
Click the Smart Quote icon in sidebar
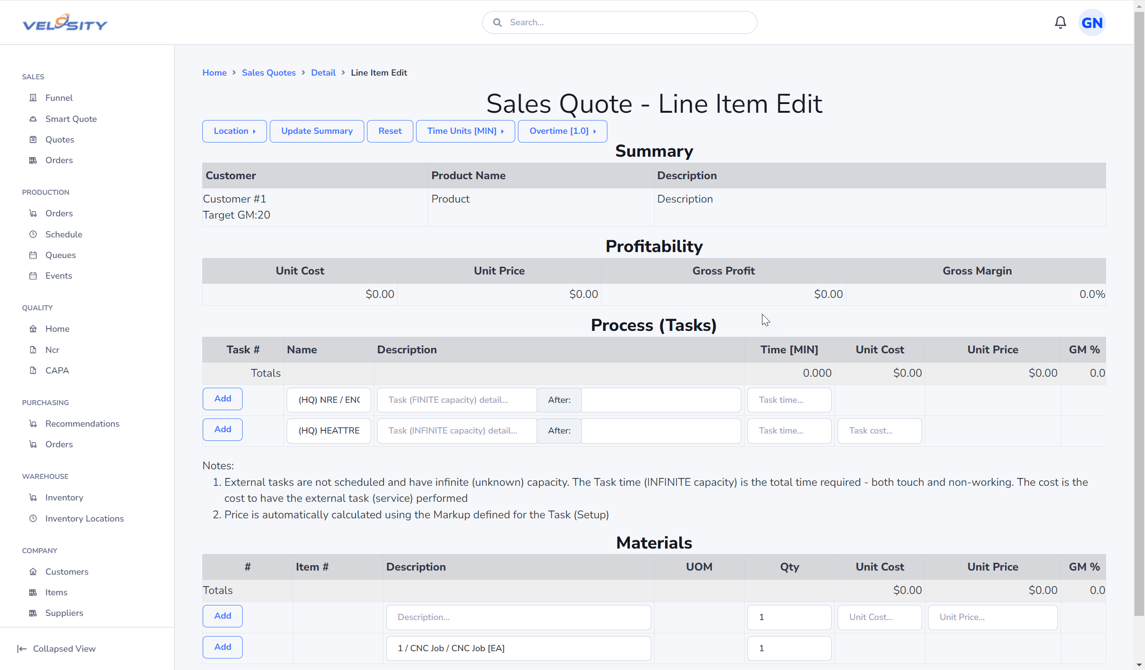[x=33, y=119]
